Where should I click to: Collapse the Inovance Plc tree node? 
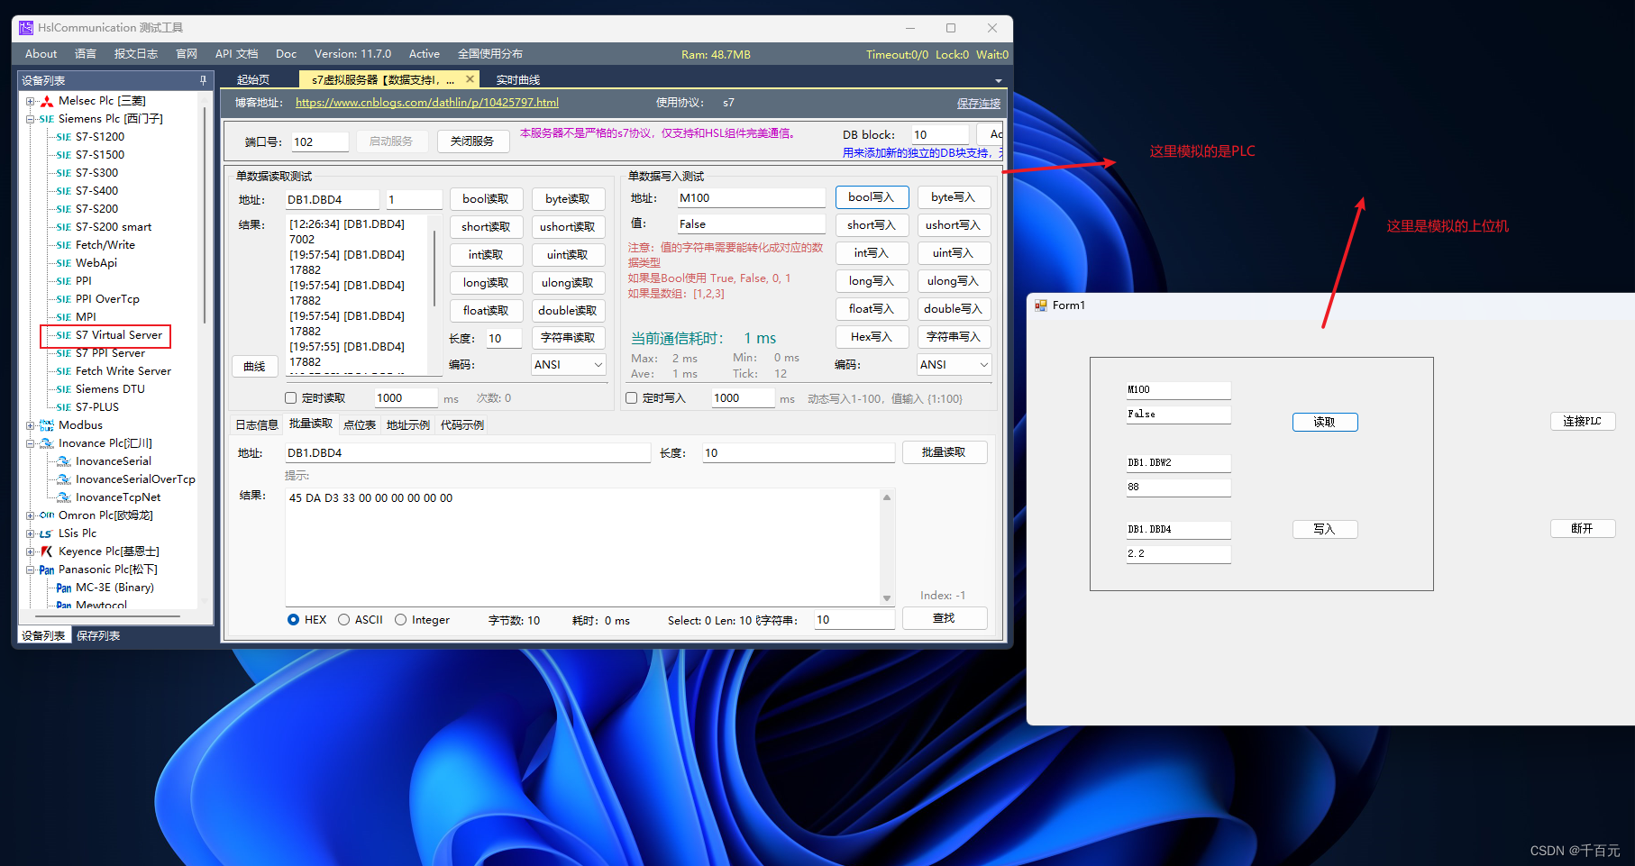coord(31,443)
